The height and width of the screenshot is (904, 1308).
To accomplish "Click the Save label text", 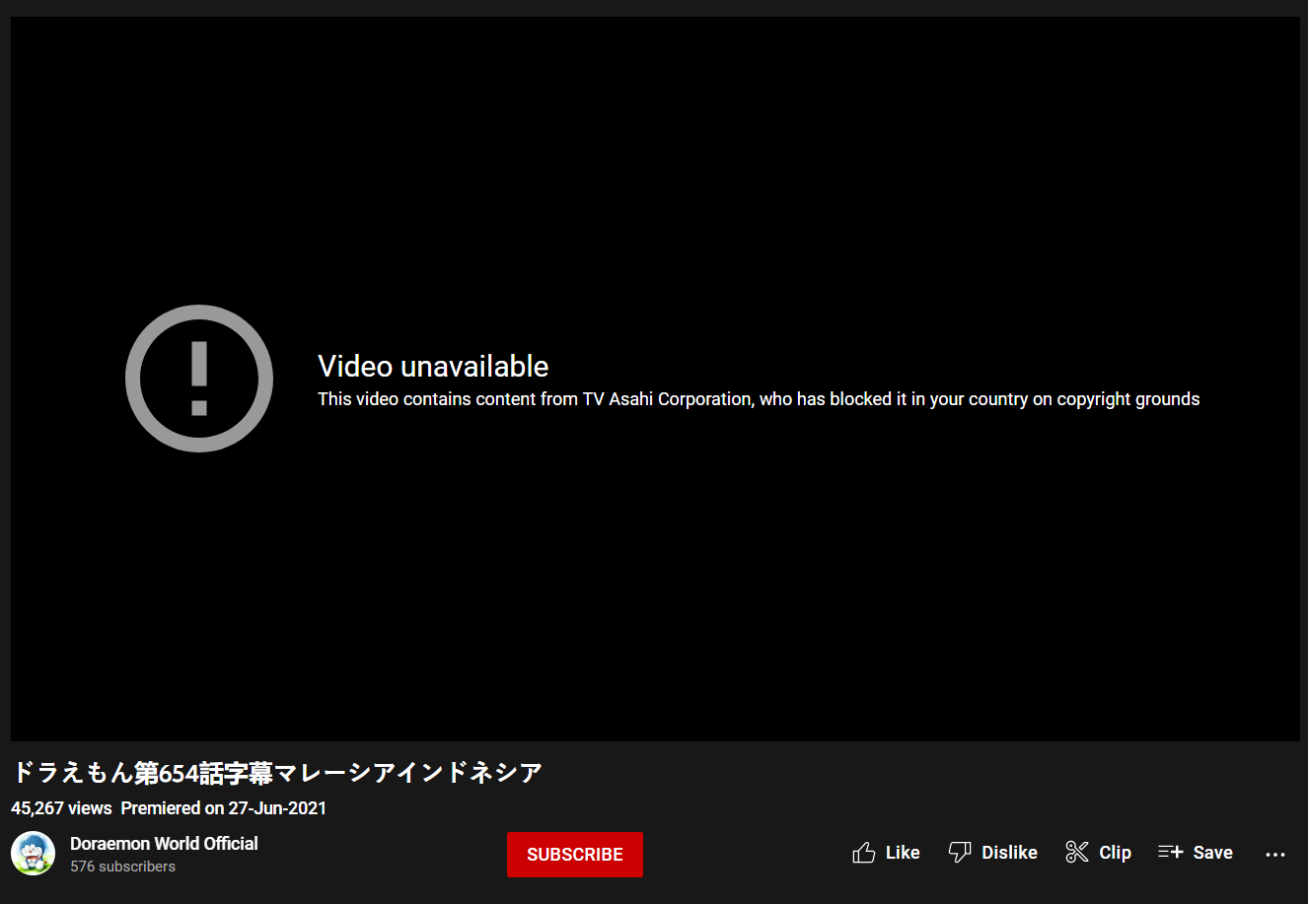I will (x=1212, y=853).
